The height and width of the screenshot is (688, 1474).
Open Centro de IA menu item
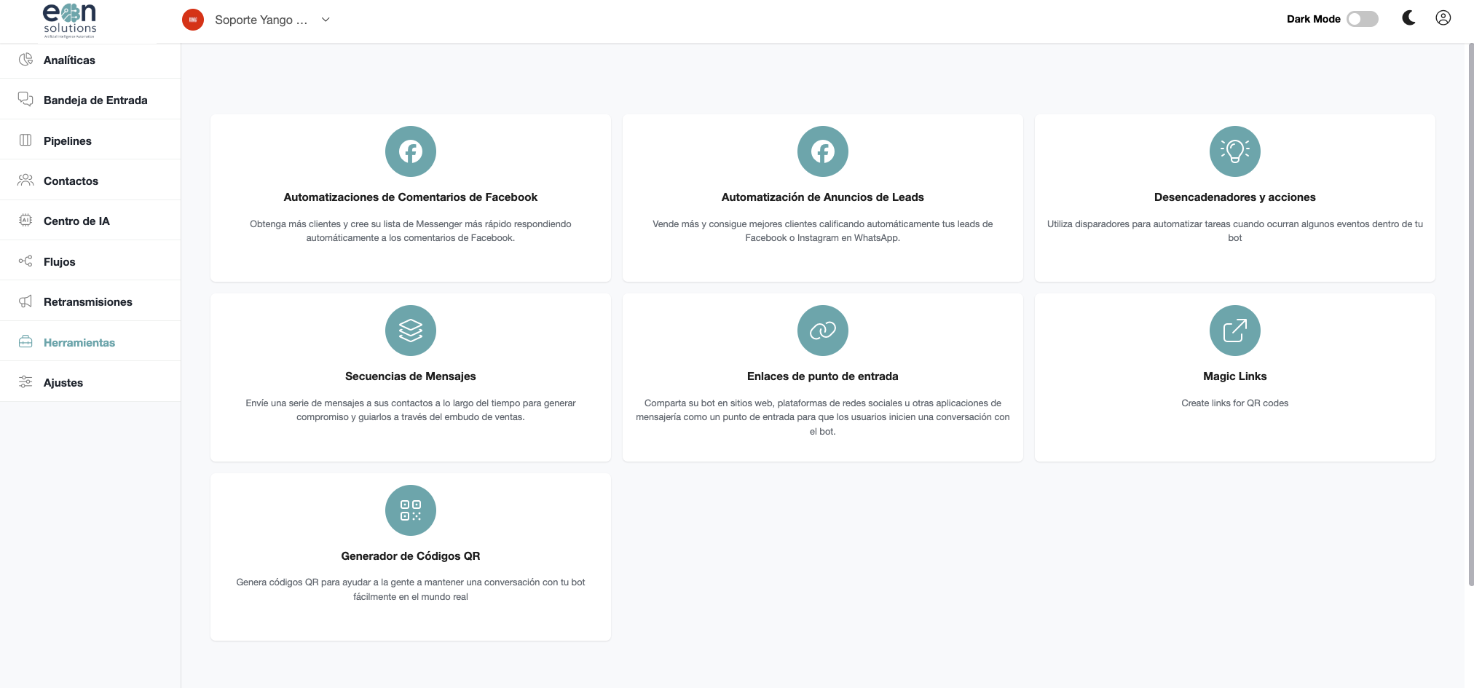90,221
